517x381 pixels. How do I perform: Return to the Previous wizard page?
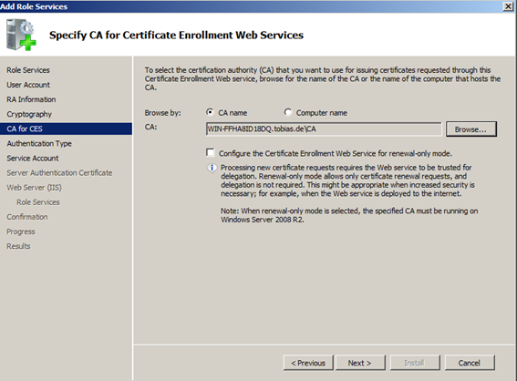coord(308,363)
